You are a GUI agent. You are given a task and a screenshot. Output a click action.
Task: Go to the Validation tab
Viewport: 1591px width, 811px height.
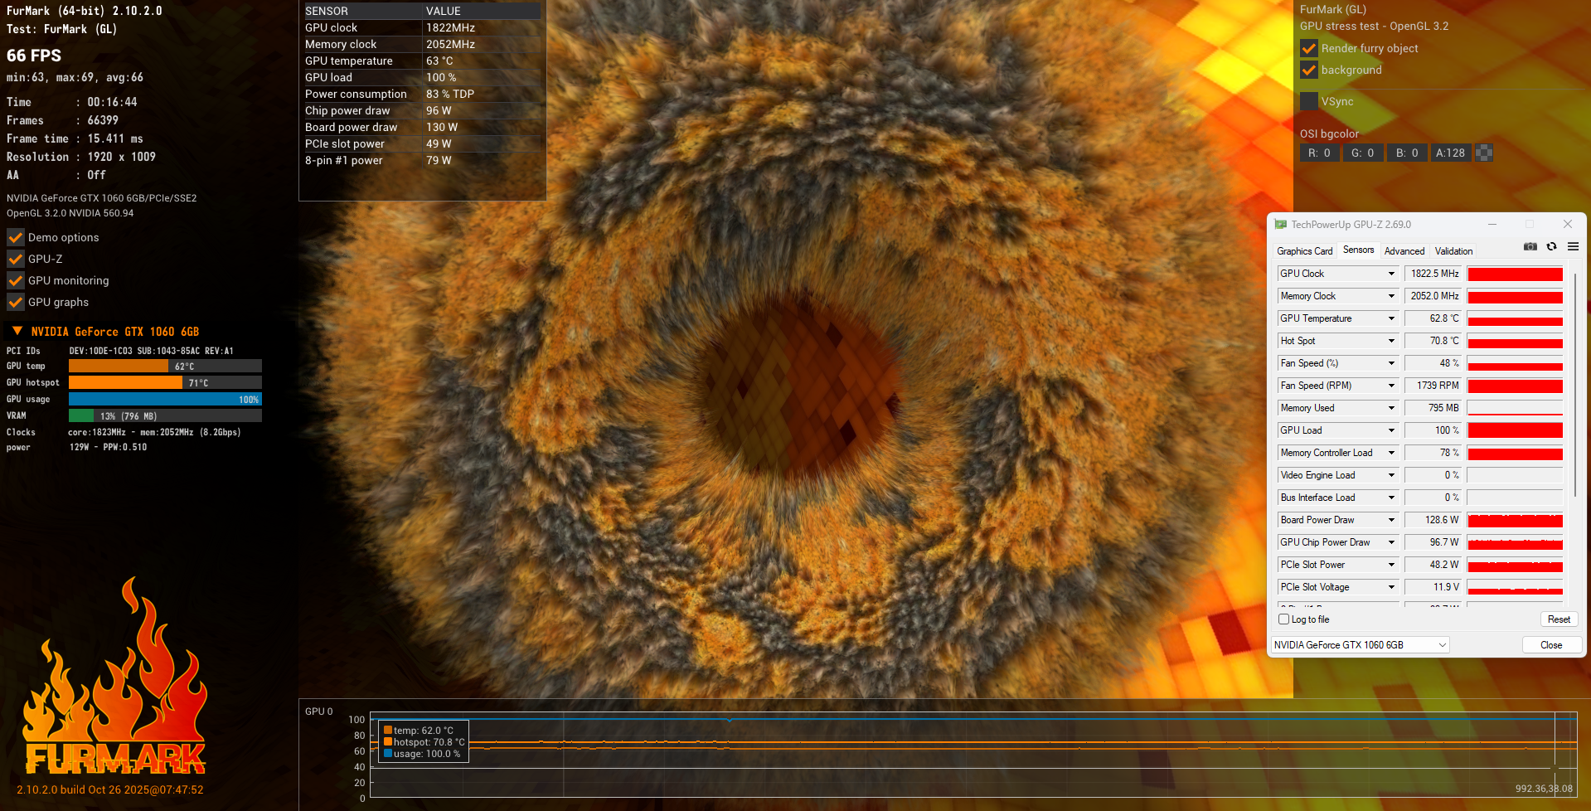click(1453, 251)
